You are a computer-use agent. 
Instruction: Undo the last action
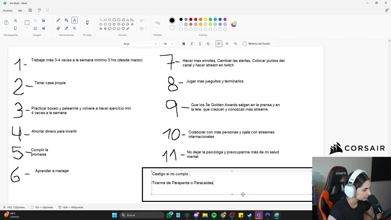click(39, 10)
